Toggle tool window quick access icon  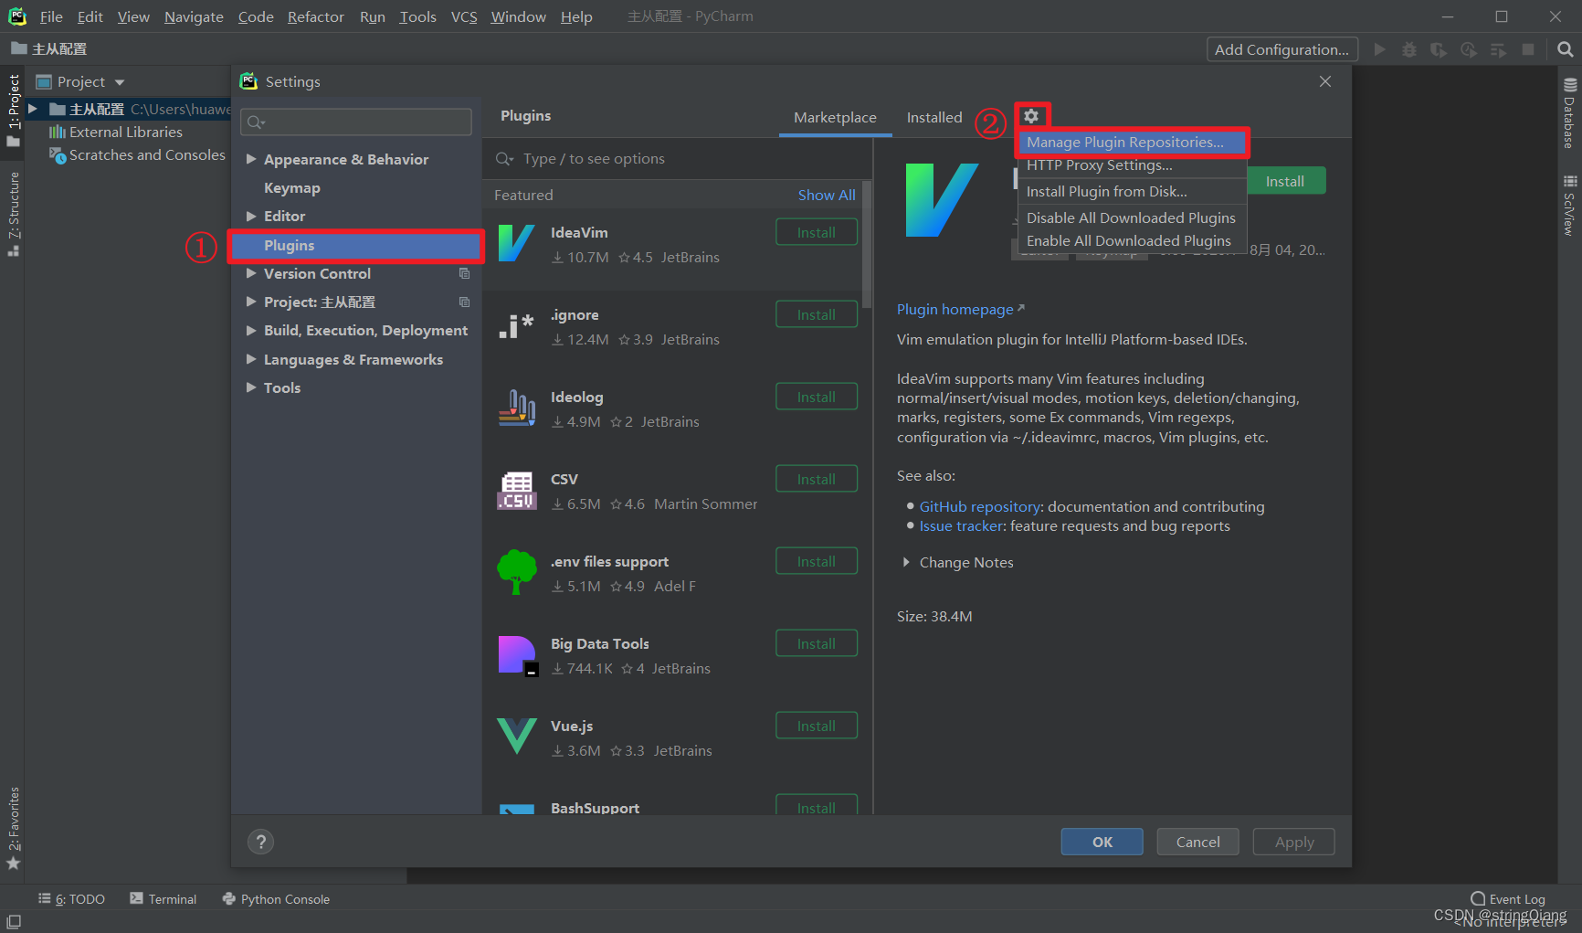click(x=13, y=922)
